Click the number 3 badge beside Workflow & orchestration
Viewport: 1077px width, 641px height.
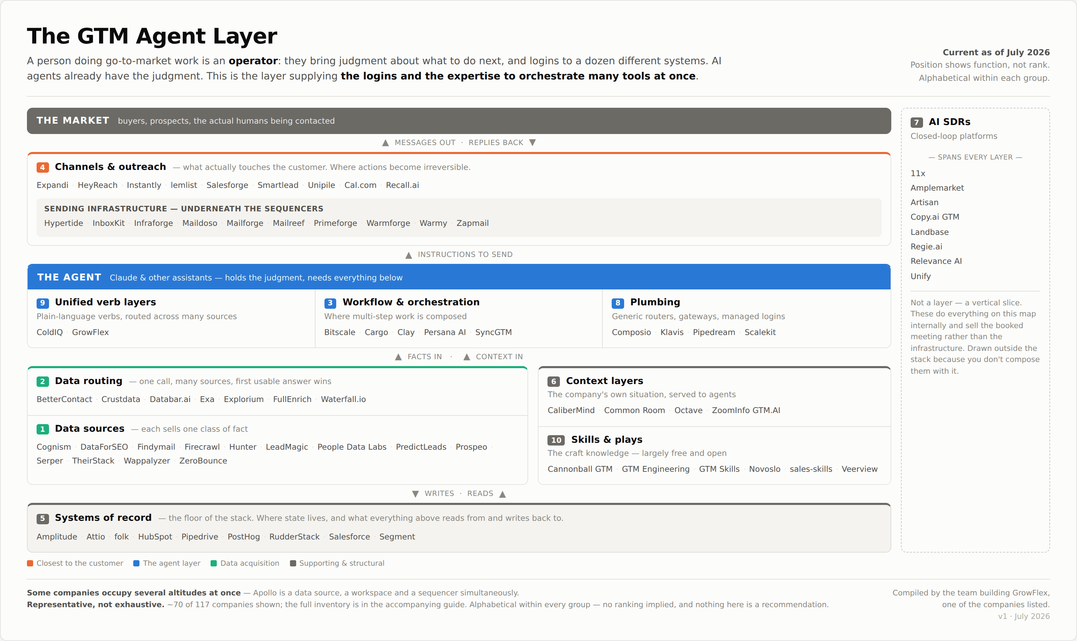330,303
